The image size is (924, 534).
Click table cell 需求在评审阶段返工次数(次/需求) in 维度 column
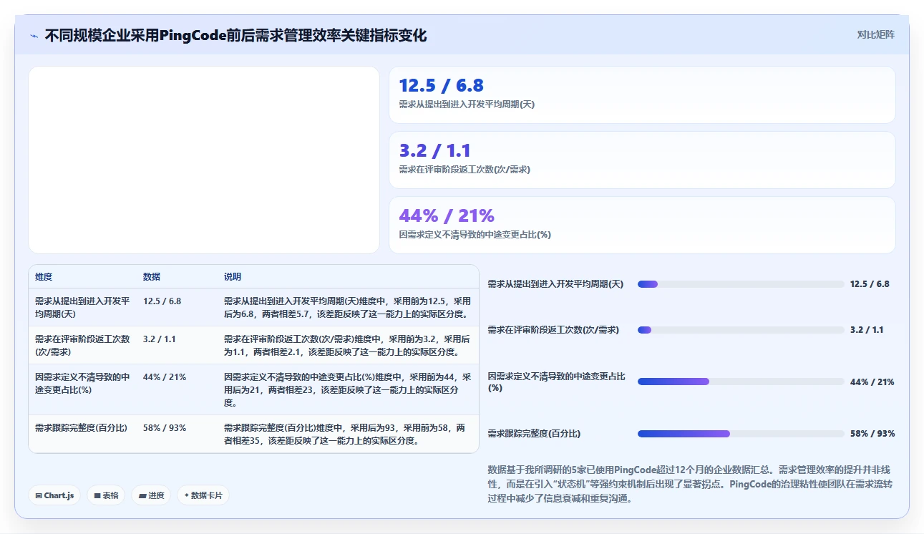click(x=82, y=345)
